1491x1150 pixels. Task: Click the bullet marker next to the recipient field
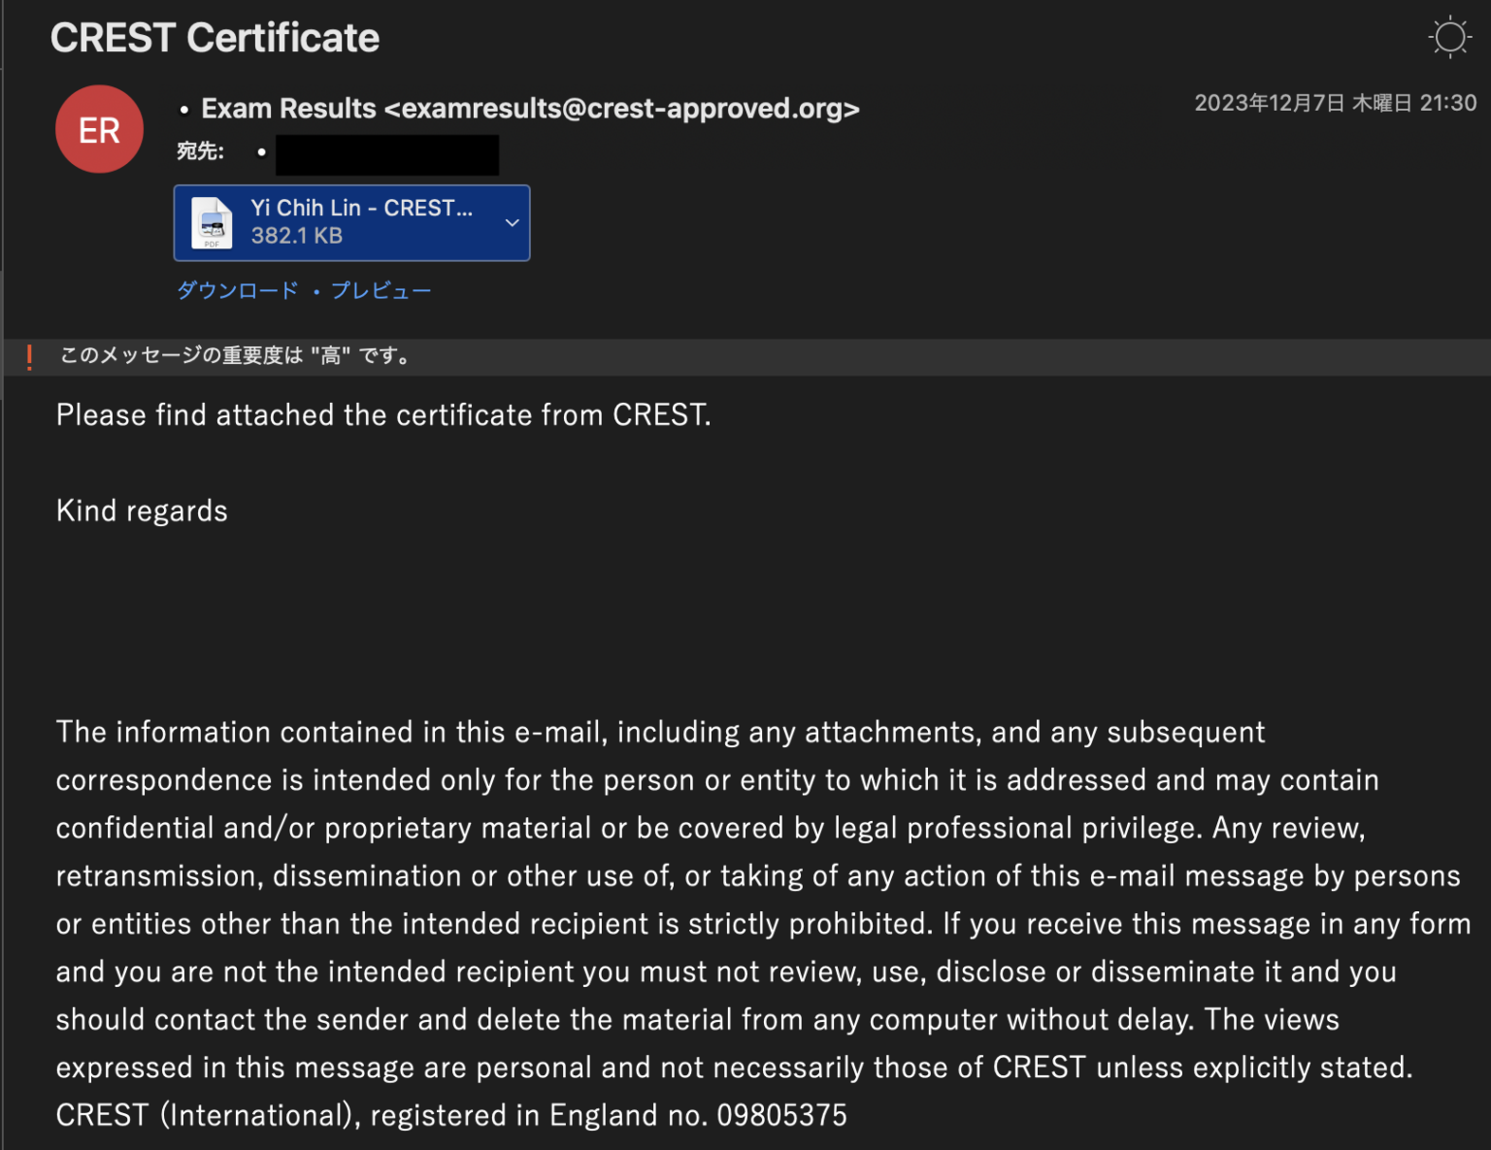[x=260, y=152]
